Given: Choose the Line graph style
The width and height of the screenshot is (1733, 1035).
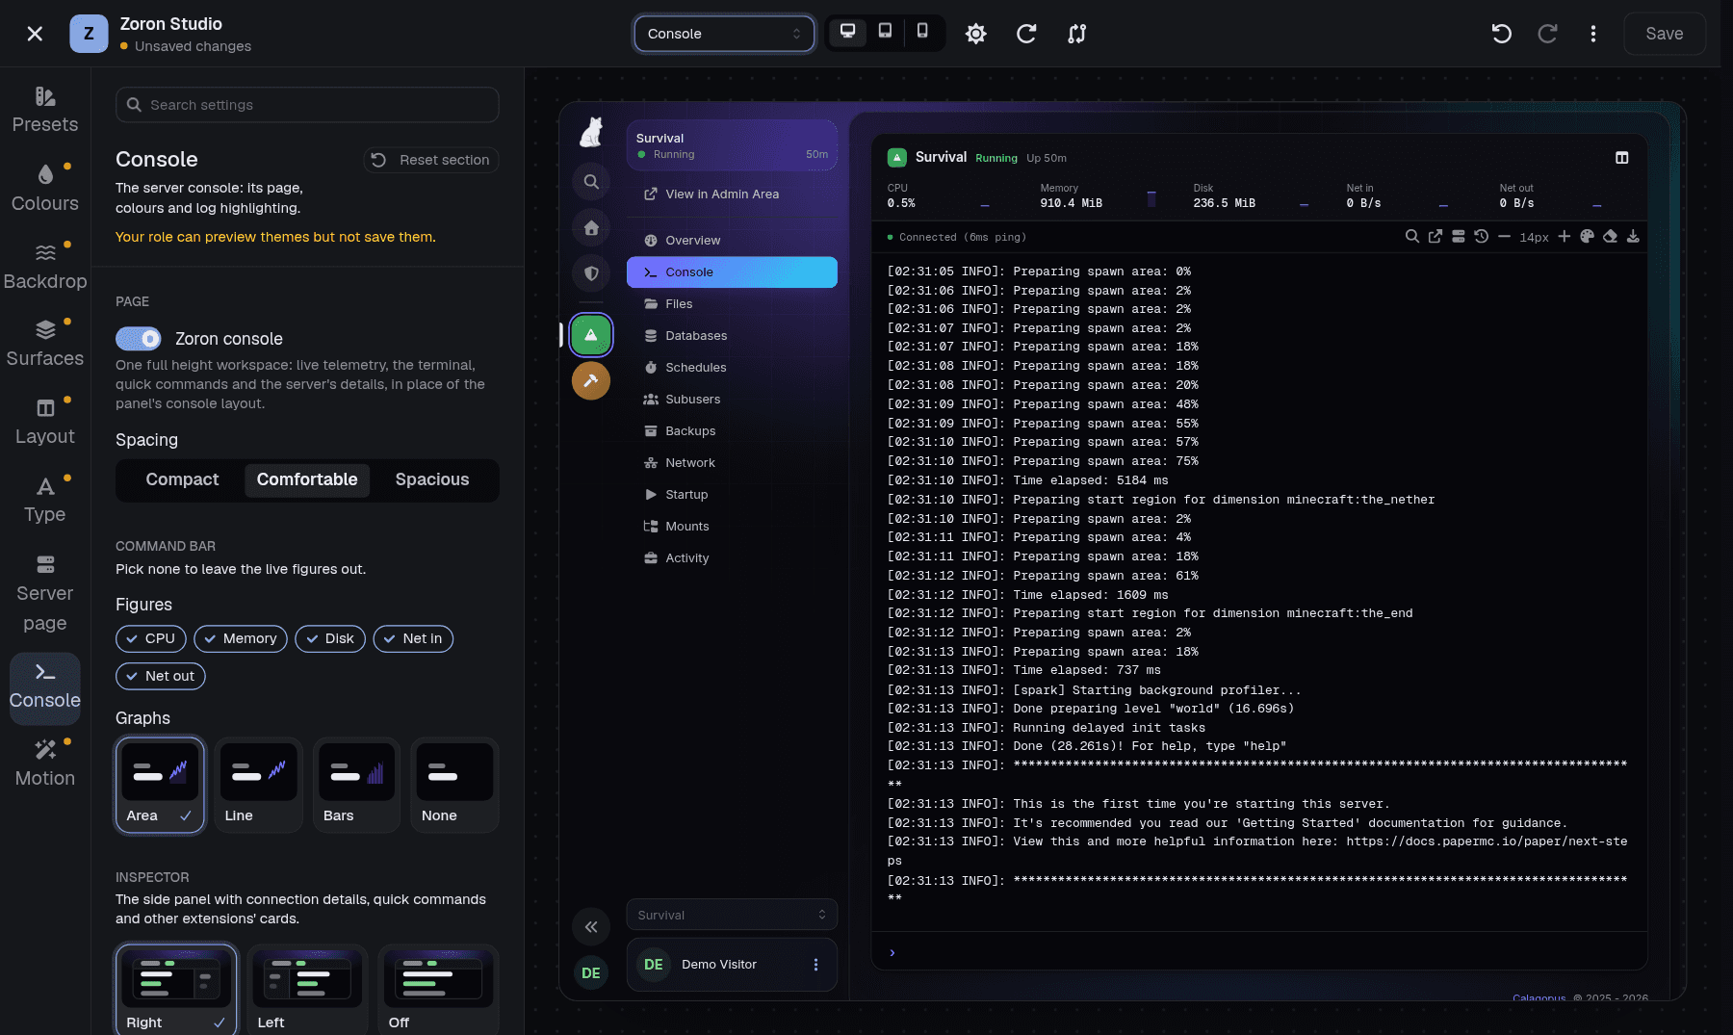Looking at the screenshot, I should (x=258, y=785).
